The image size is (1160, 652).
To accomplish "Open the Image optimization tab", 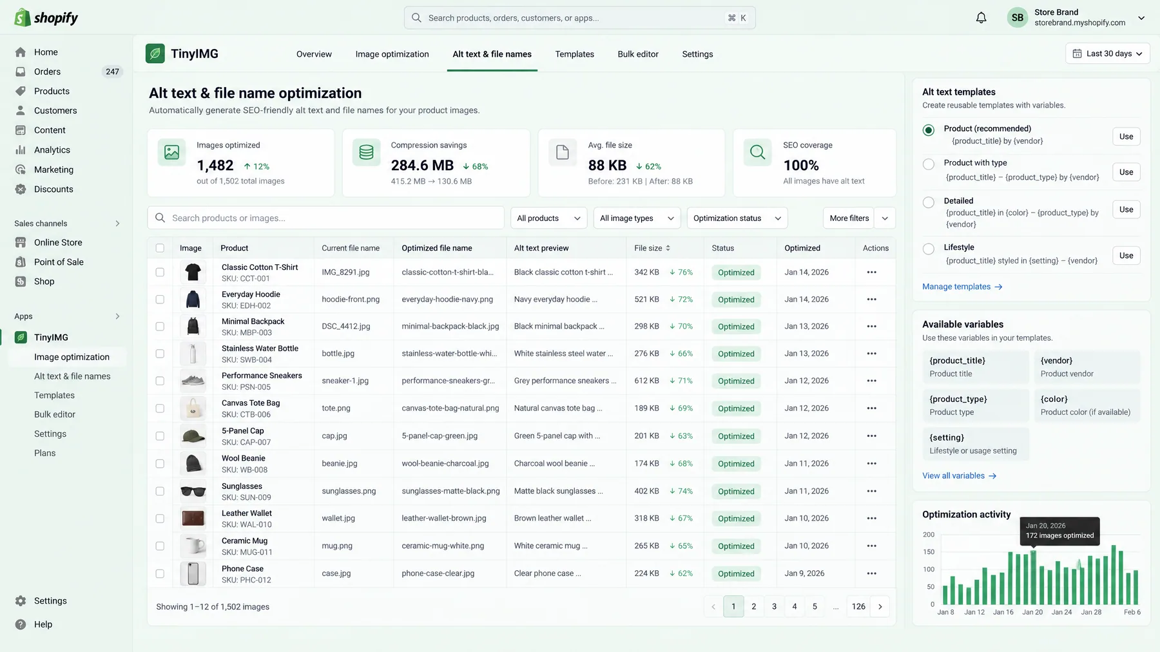I will point(392,54).
